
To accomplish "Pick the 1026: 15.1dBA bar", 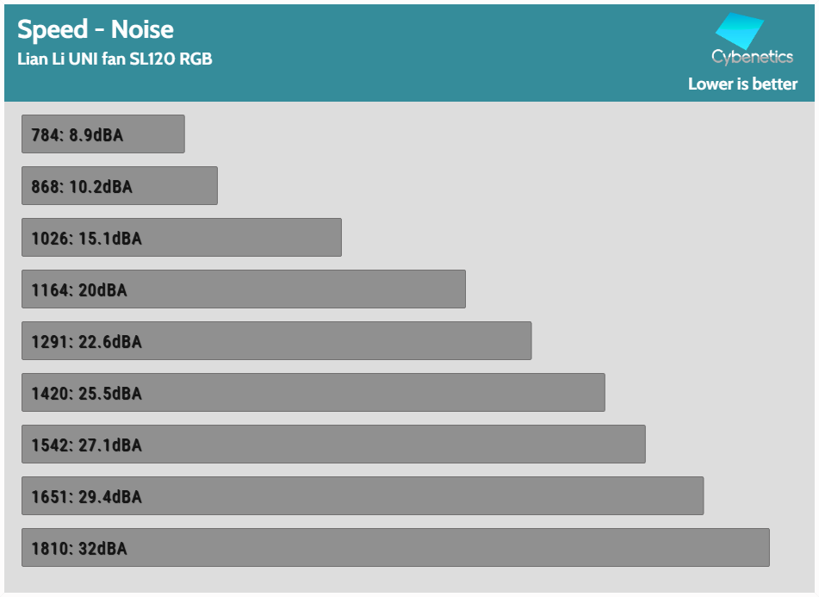I will [x=182, y=238].
